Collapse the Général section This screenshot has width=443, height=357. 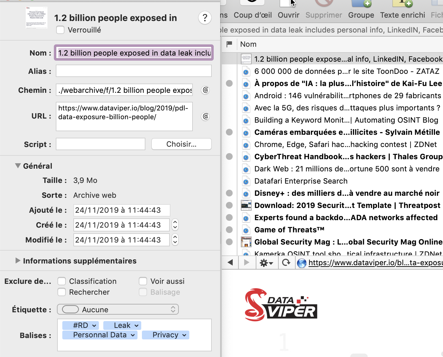pos(18,166)
